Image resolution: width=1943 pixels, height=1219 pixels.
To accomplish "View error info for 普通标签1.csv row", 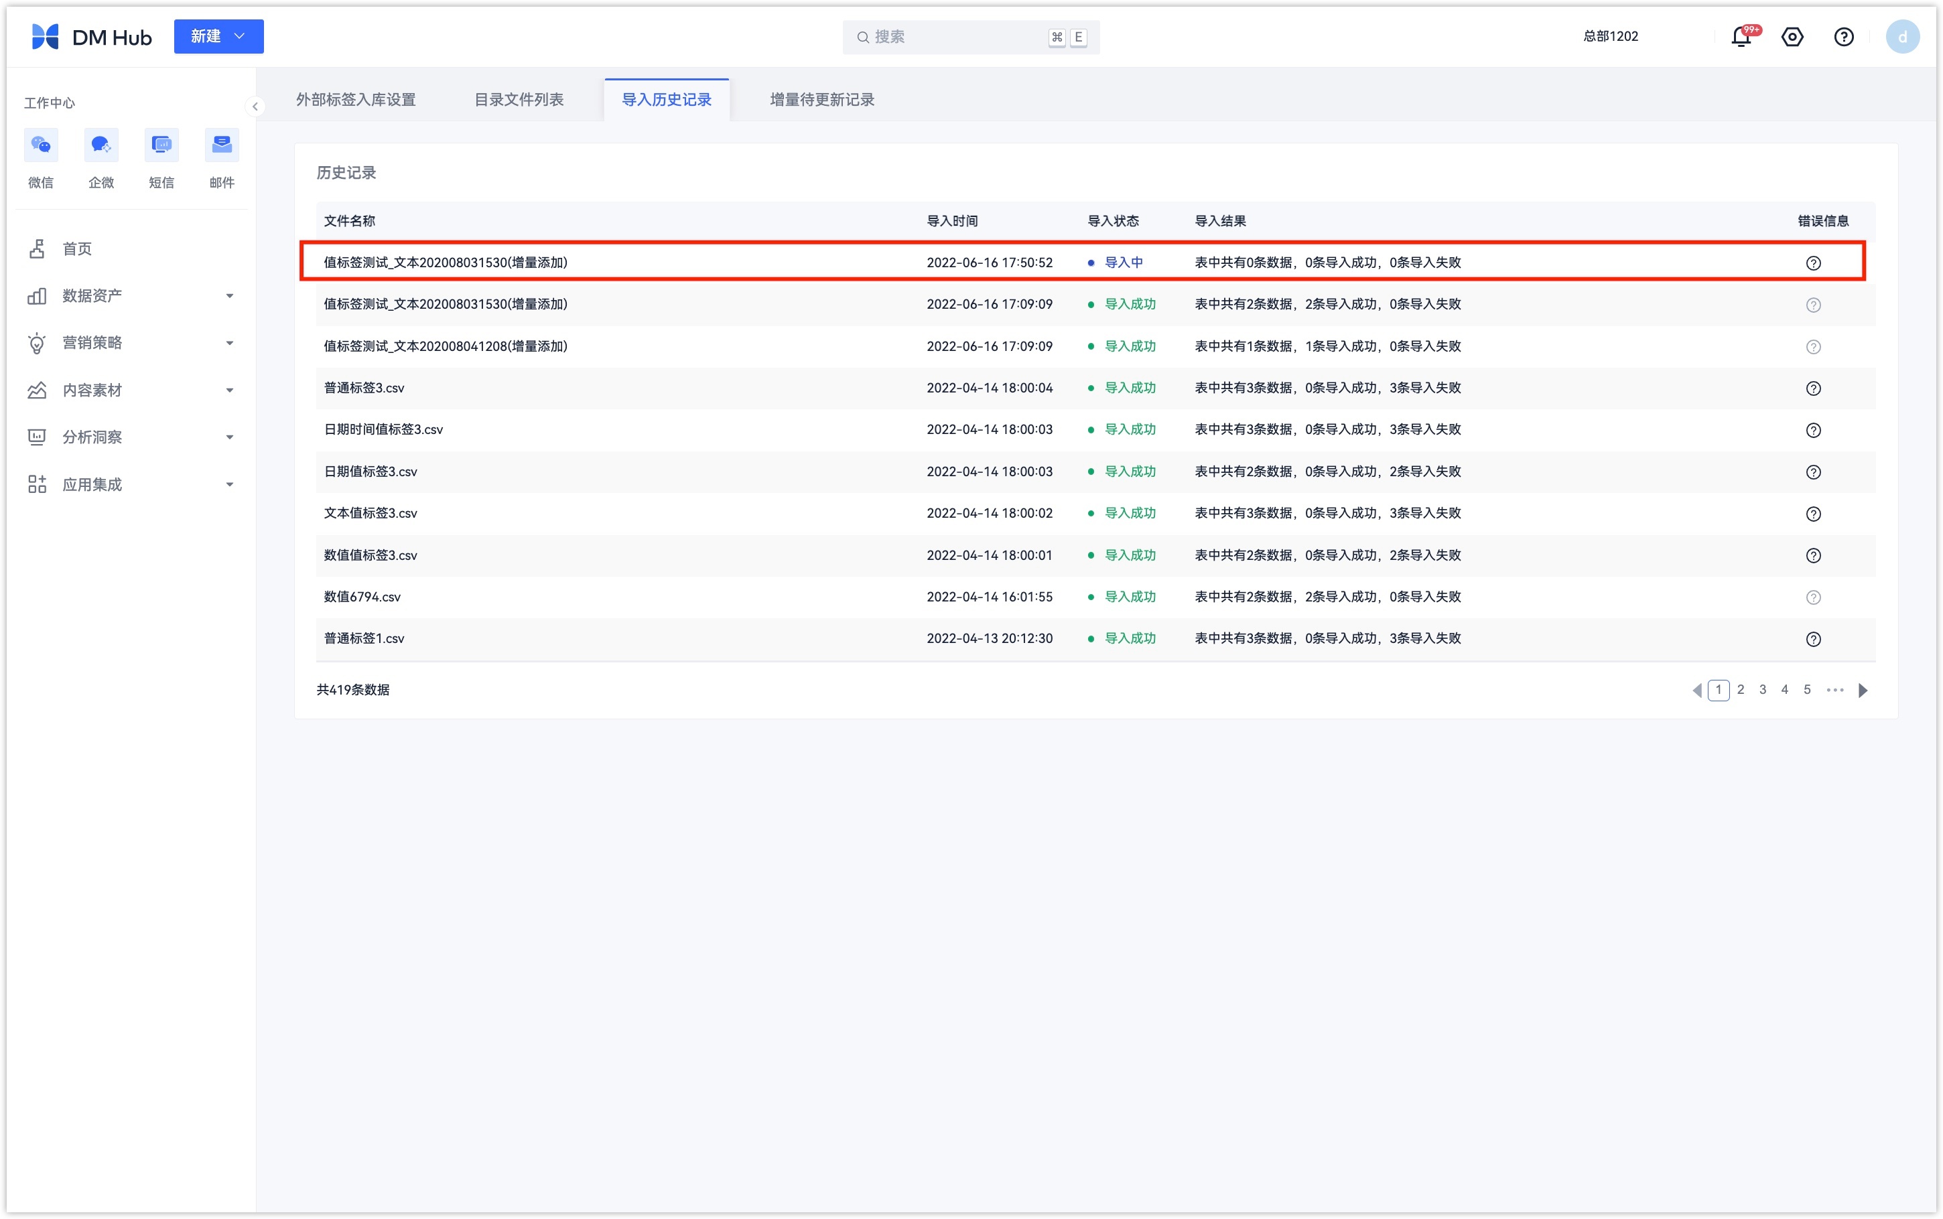I will coord(1813,640).
